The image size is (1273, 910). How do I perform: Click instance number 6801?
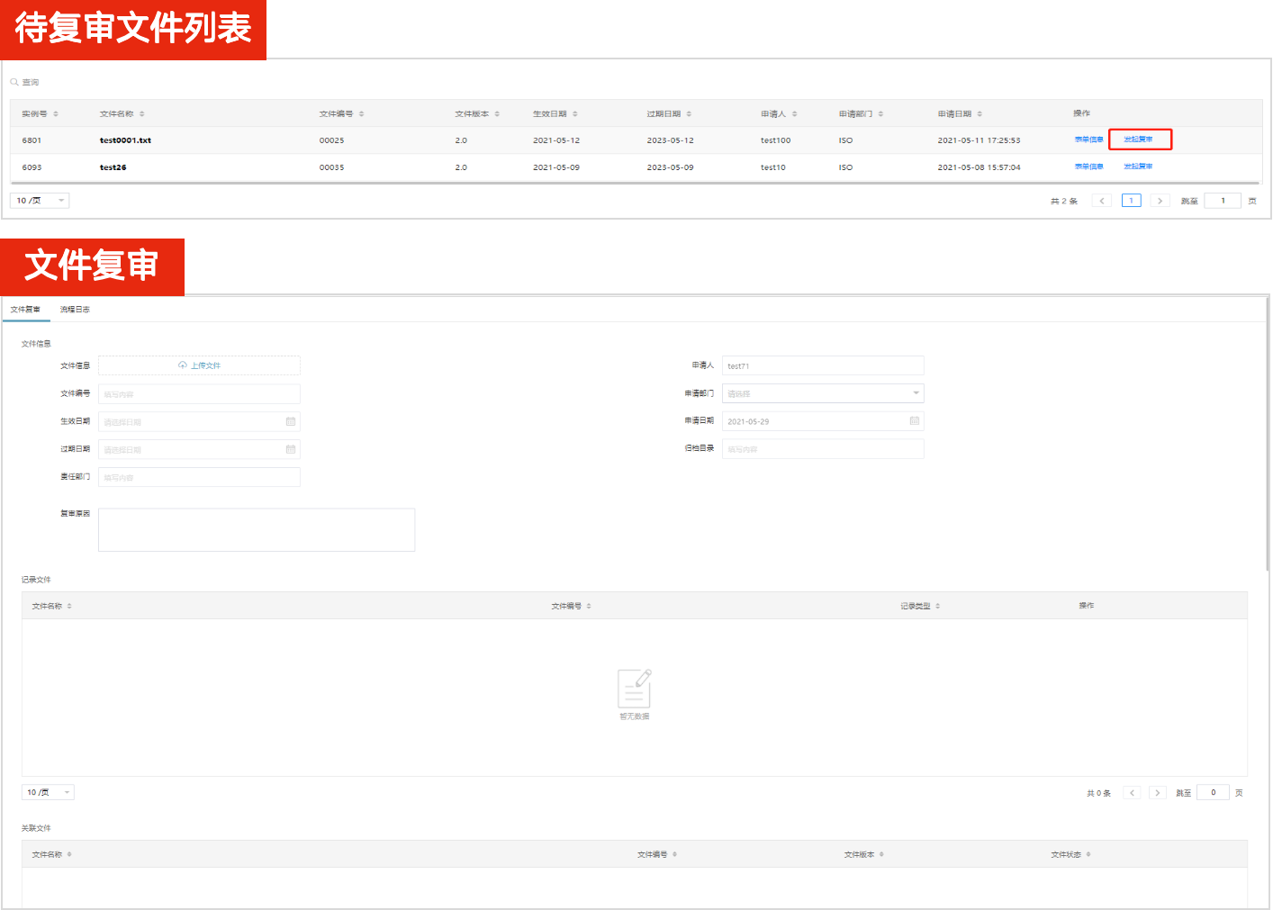click(x=32, y=140)
